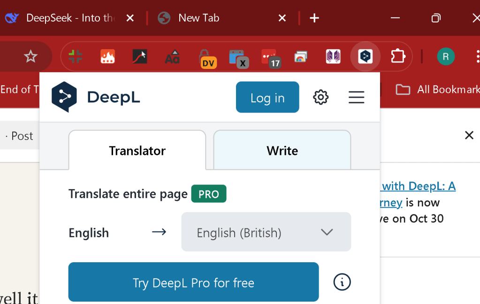Click the Translate entire page label

[x=128, y=194]
